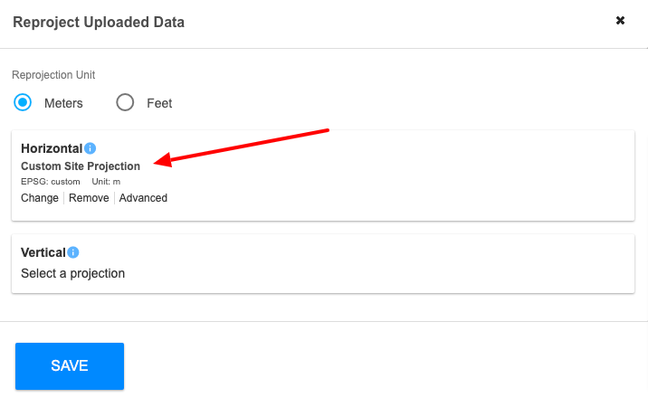Click the Horizontal section heading

coord(52,148)
